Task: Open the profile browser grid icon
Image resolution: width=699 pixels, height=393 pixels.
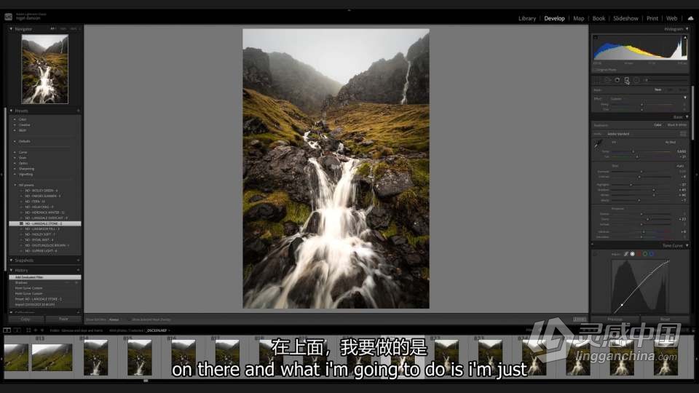Action: 683,134
